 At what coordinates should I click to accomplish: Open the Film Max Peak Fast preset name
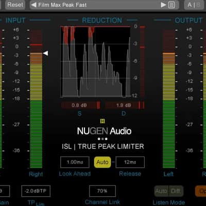click(62, 5)
